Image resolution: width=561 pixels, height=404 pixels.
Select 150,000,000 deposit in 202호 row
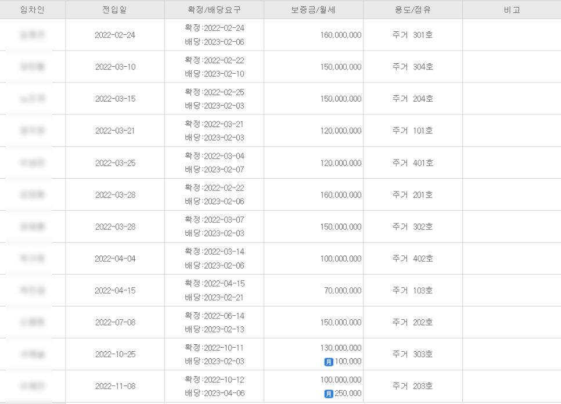coord(340,323)
